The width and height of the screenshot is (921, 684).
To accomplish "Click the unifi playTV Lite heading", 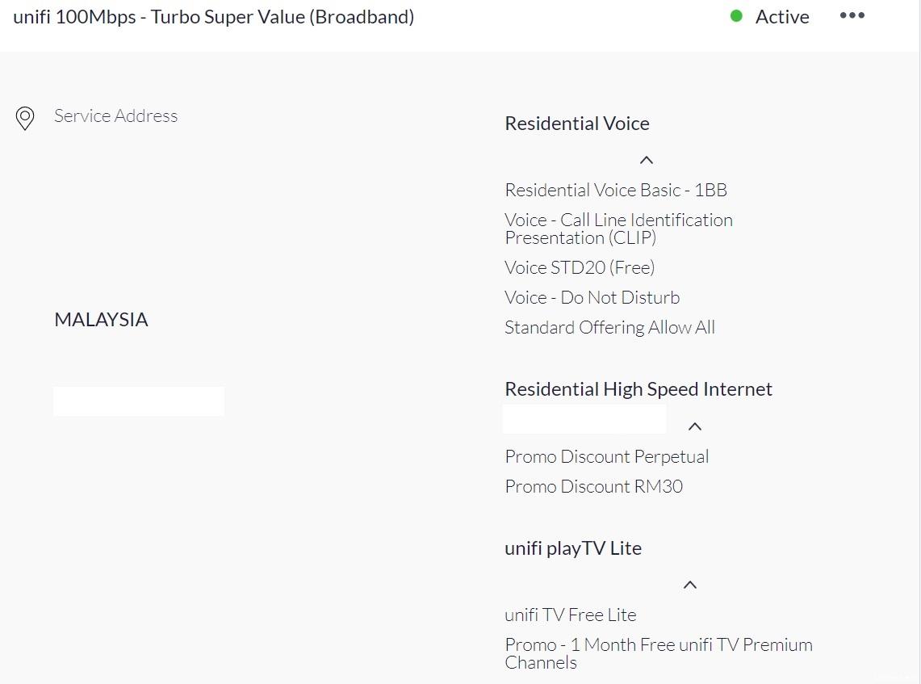I will 572,548.
